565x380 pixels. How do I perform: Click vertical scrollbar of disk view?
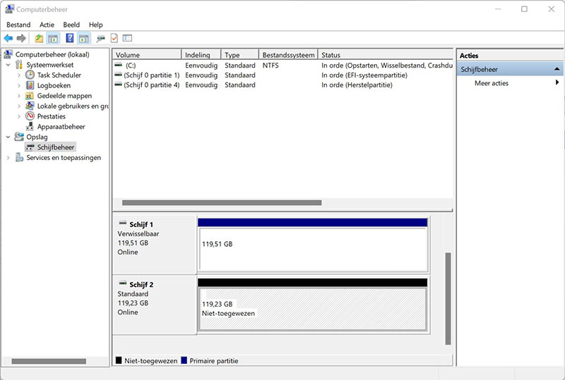[448, 299]
